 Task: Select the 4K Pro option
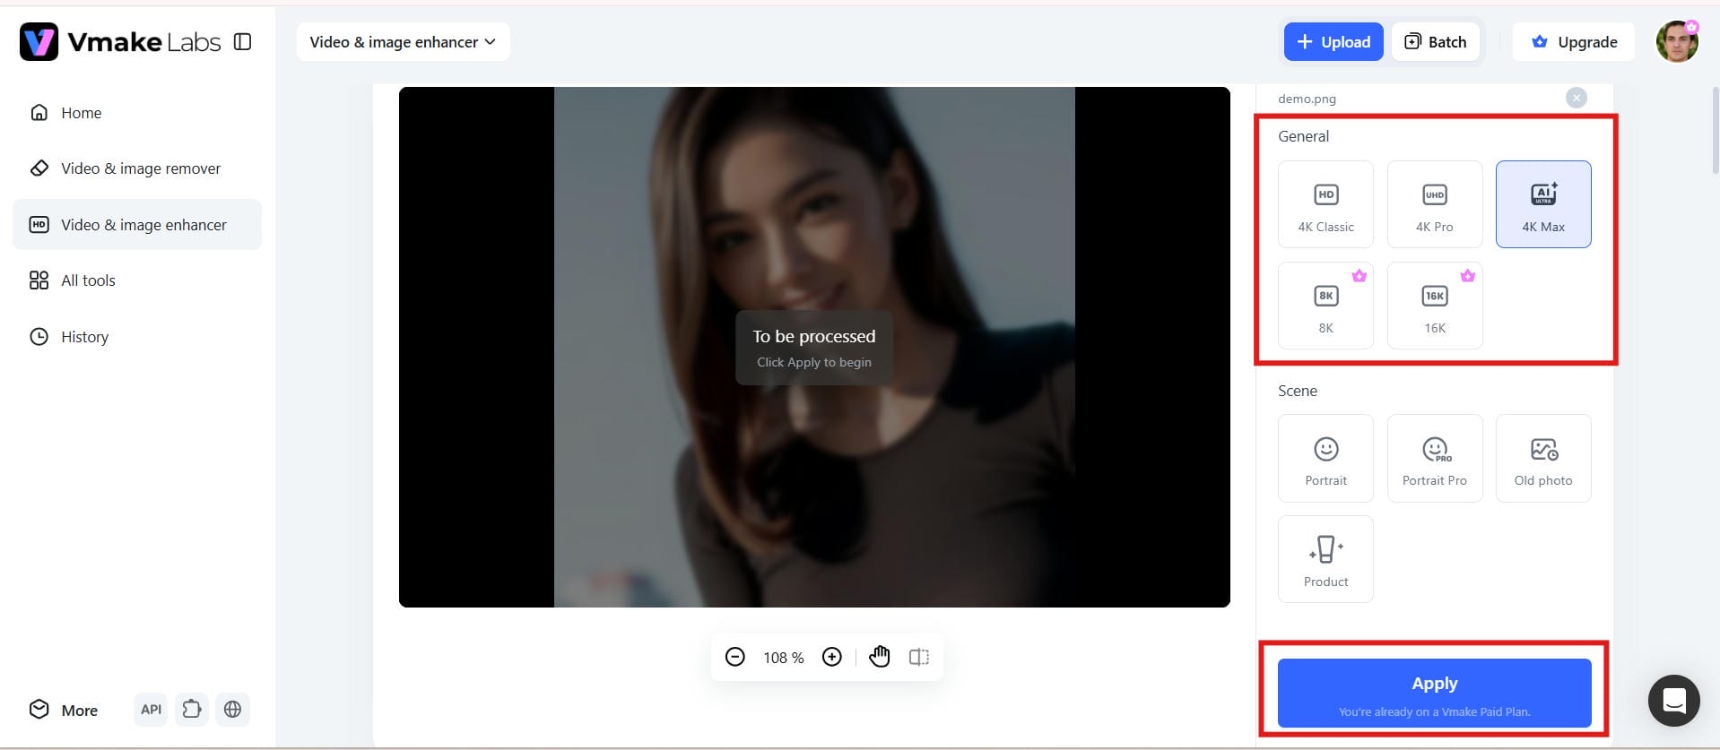pos(1434,204)
